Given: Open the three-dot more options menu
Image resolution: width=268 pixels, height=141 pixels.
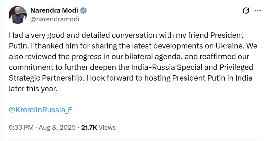Looking at the screenshot, I should tap(258, 11).
